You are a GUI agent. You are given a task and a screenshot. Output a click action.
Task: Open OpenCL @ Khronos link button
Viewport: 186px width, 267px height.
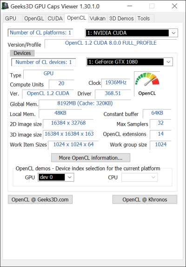tap(145, 199)
